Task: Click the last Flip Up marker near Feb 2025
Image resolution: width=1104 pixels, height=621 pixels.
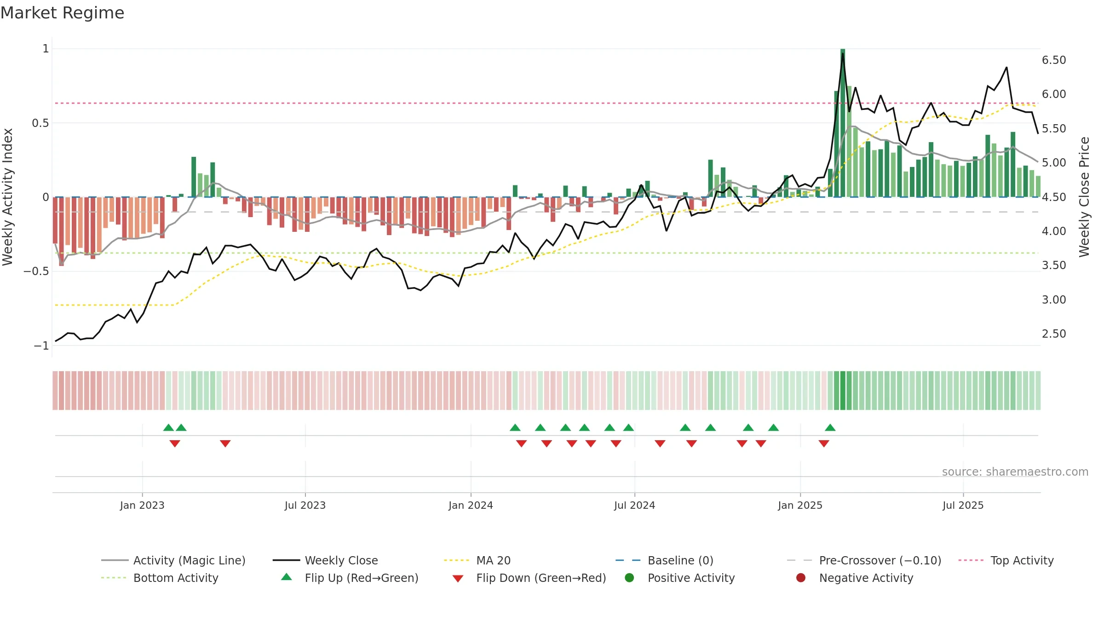Action: point(830,427)
